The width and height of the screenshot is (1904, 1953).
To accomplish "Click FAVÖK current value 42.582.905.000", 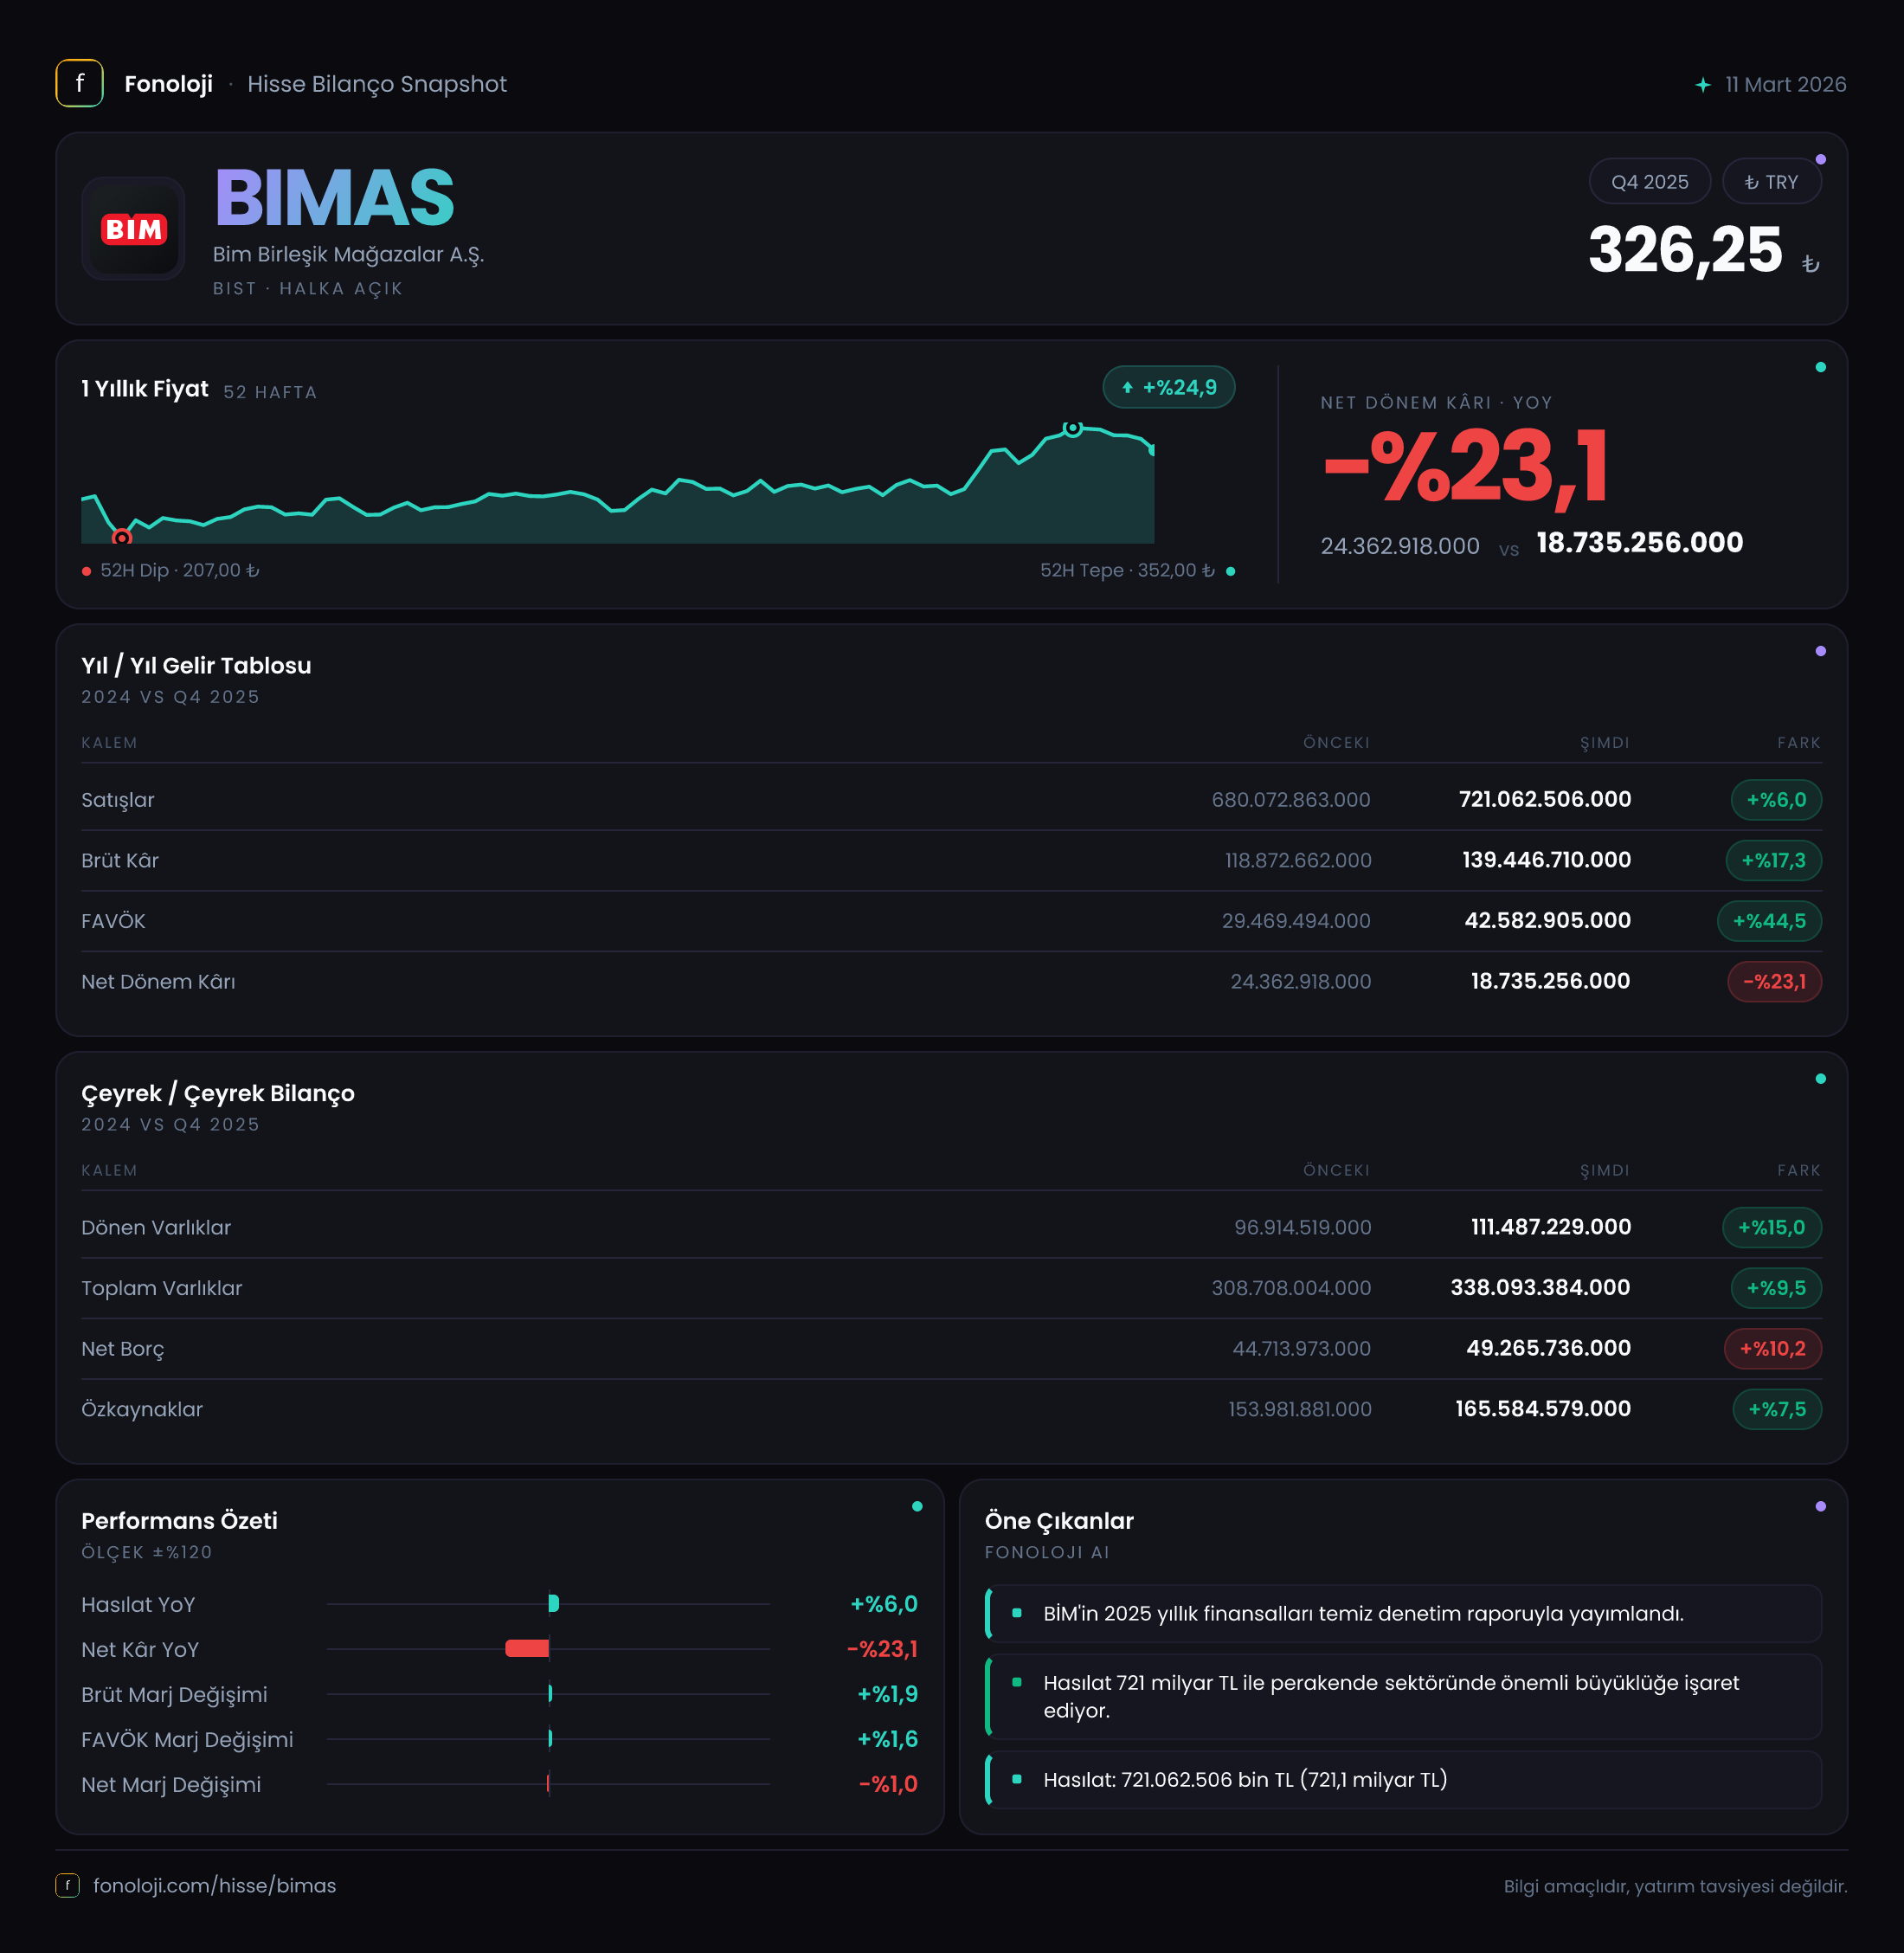I will [1547, 920].
